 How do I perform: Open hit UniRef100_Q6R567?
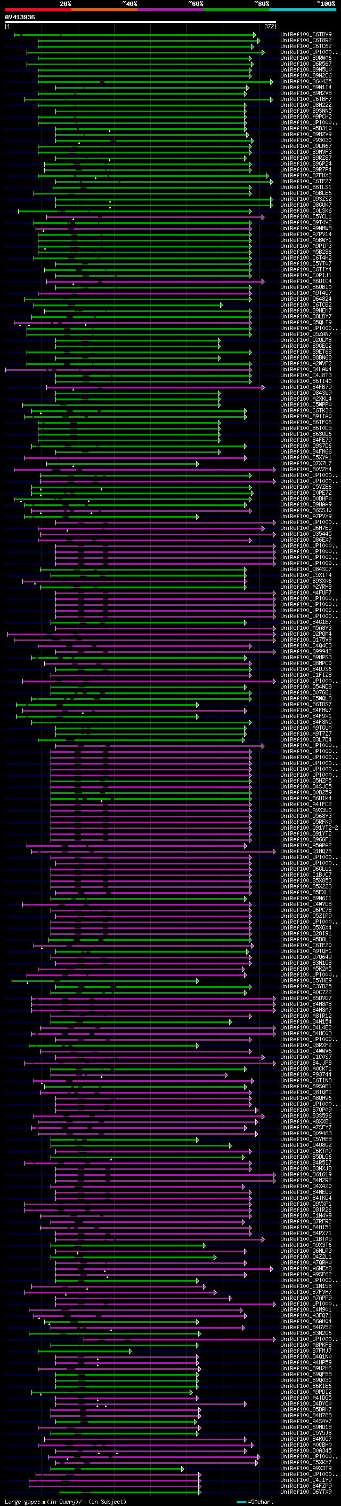[x=305, y=64]
